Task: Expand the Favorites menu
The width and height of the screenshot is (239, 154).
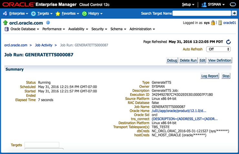Action: (x=70, y=14)
